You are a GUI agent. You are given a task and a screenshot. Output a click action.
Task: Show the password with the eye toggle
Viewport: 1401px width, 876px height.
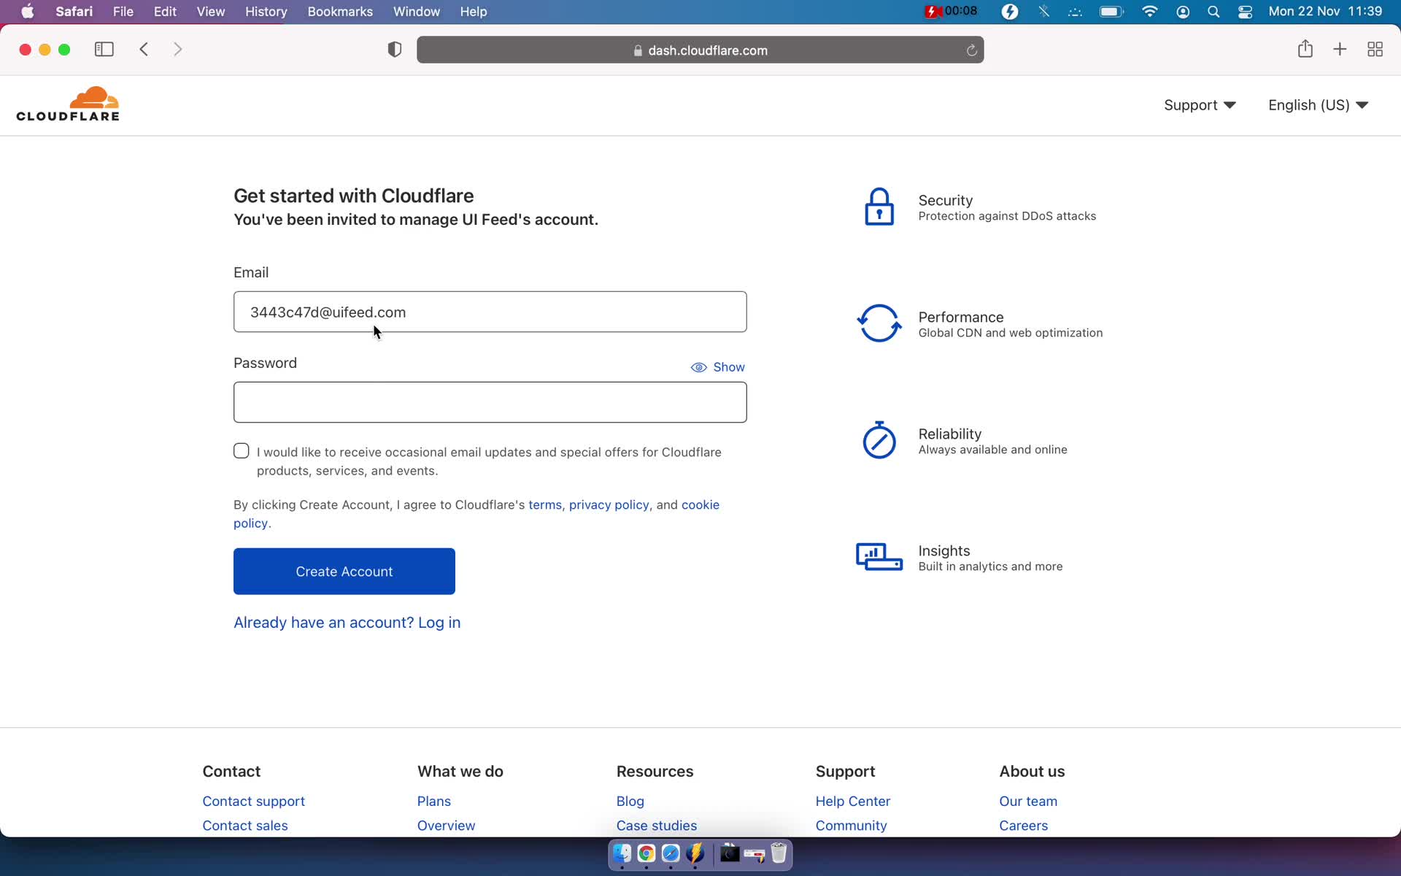718,367
